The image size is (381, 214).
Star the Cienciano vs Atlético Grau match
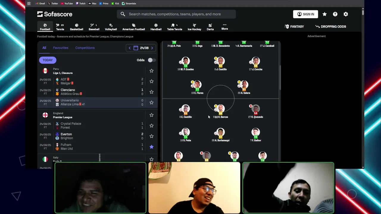152,92
